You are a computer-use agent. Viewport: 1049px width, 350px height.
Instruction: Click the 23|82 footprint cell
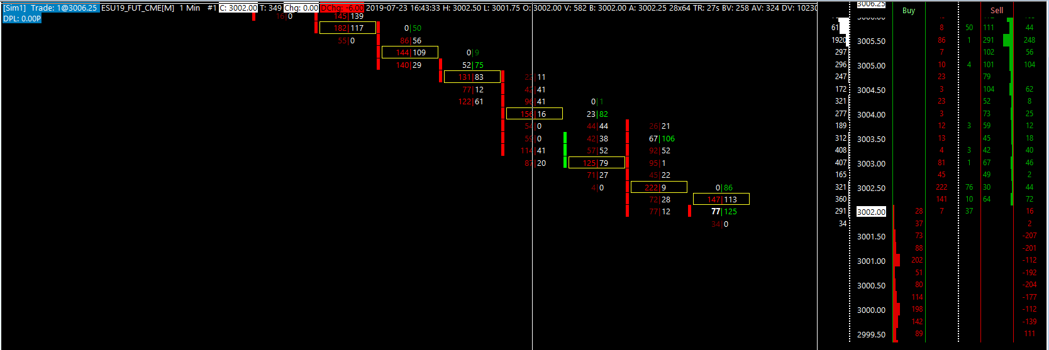pos(597,114)
